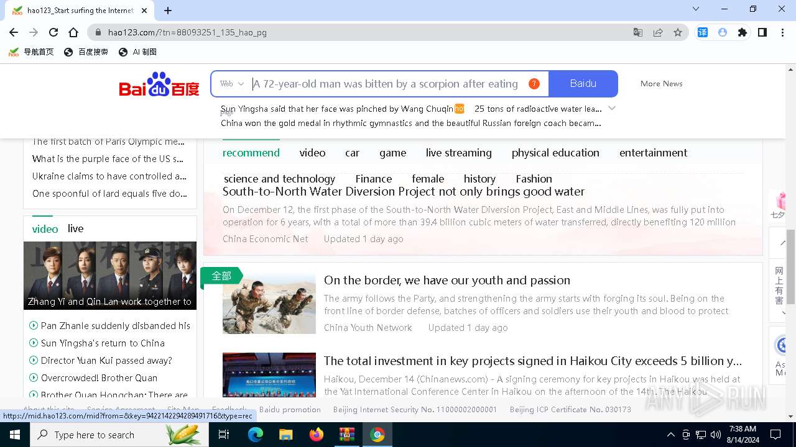Expand hot news list with the chevron
Screen dimensions: 796x447
(x=612, y=108)
